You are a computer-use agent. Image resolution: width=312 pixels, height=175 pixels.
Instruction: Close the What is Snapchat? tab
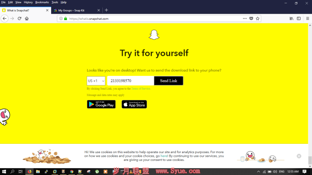pos(47,10)
